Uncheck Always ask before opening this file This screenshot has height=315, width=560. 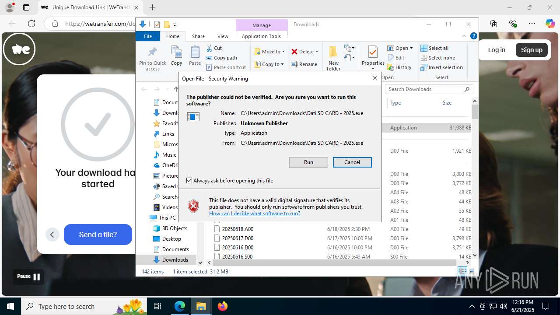[x=189, y=181]
